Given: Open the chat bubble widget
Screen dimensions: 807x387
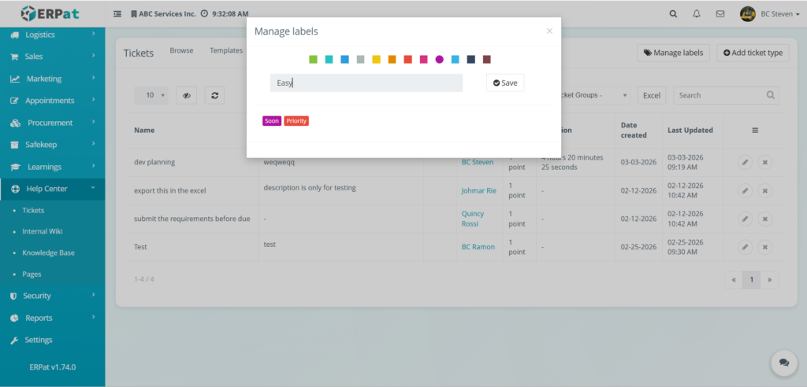Looking at the screenshot, I should [784, 363].
